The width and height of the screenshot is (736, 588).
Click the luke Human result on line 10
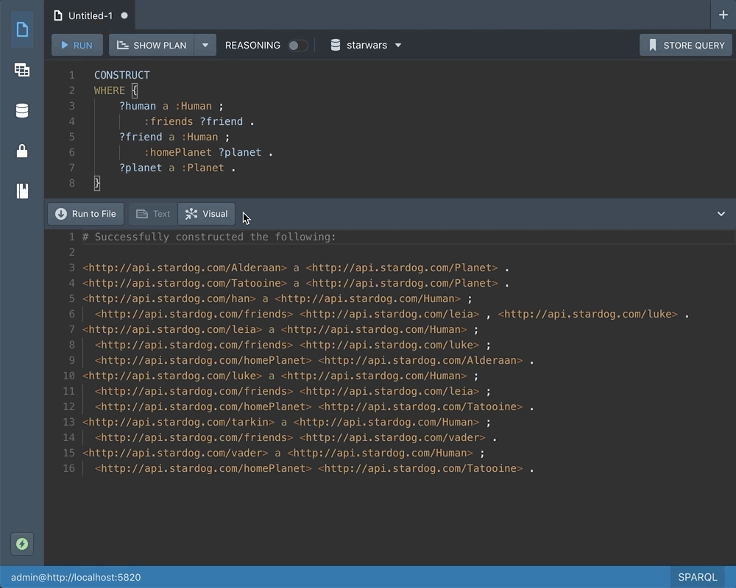[x=280, y=376]
